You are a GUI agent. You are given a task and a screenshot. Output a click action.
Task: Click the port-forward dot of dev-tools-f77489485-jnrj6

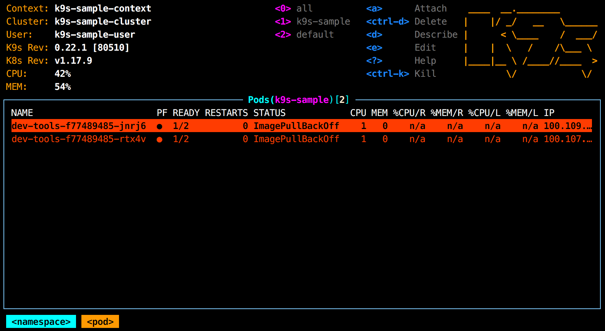click(x=159, y=126)
